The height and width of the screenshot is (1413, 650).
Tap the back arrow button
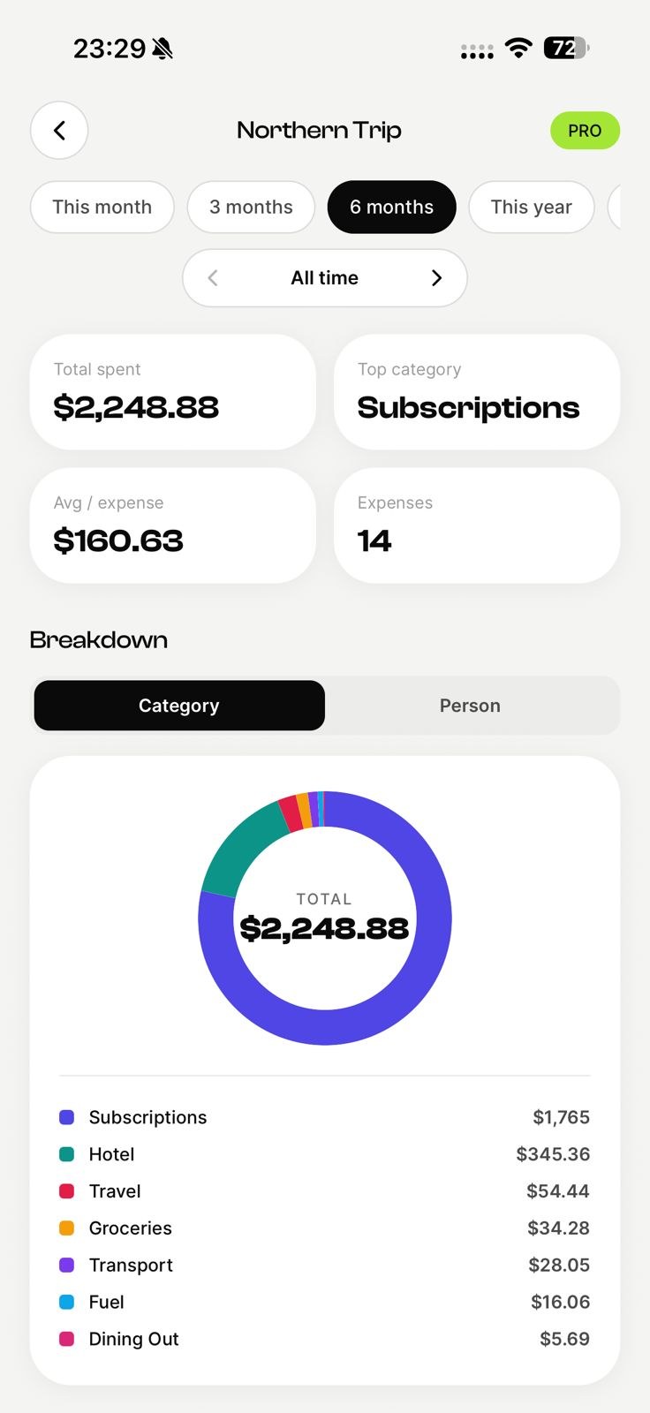59,131
